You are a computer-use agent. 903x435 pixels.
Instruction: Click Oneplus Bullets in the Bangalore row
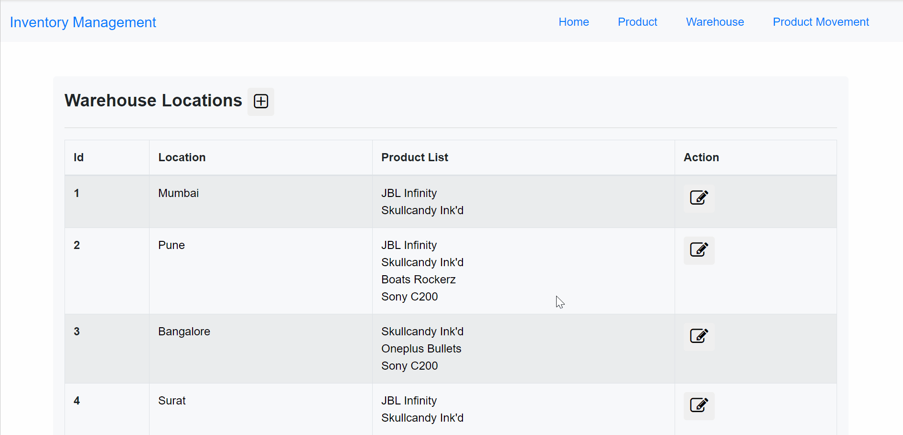point(421,349)
